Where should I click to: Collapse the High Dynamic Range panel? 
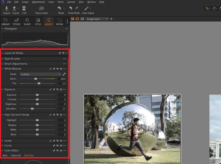2,115
